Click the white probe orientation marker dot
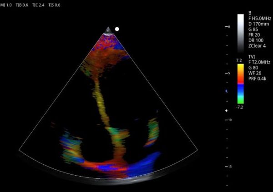The image size is (273, 192). tap(117, 29)
